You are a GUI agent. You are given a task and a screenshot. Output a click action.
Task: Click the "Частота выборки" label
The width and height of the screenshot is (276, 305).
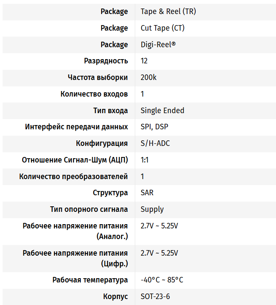[98, 77]
